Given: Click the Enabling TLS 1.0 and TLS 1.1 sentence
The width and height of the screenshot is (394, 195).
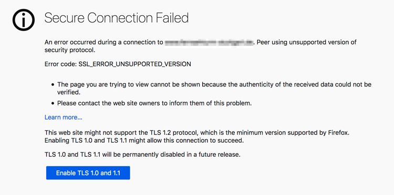Looking at the screenshot, I should 144,140.
